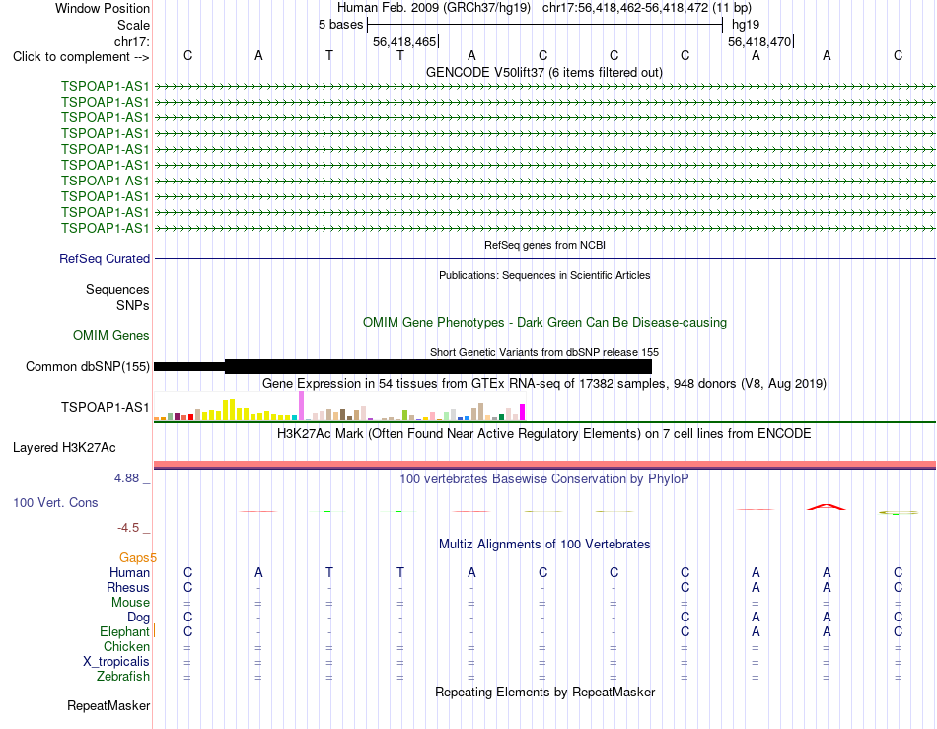Viewport: 937px width, 729px height.
Task: Click the Chicken alignment row label
Action: click(x=126, y=646)
